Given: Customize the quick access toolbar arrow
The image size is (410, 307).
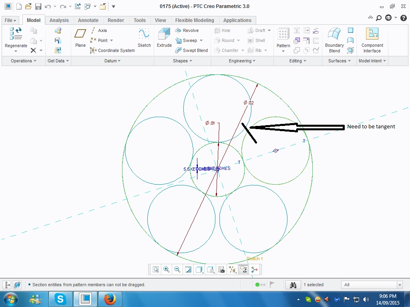Looking at the screenshot, I should tap(113, 6).
